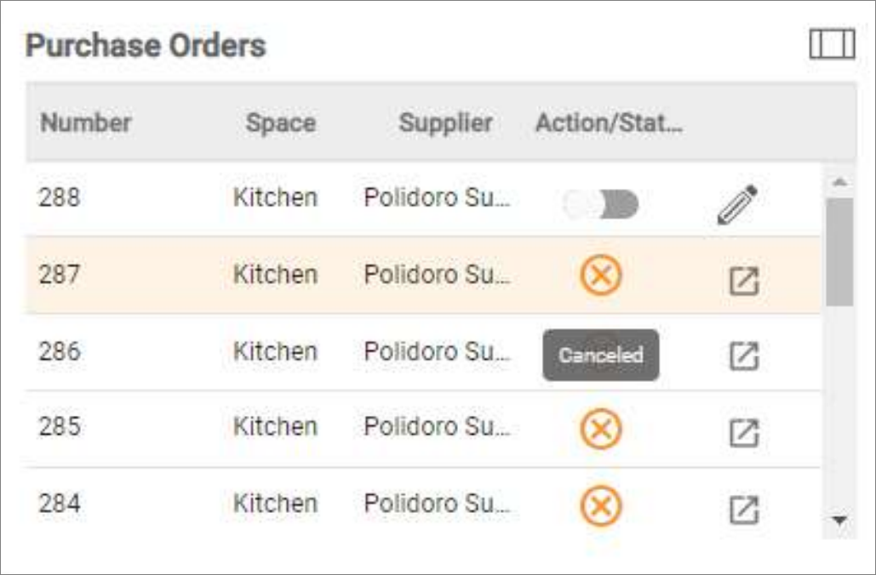Click canceled status icon on order 285
The image size is (876, 575).
600,430
